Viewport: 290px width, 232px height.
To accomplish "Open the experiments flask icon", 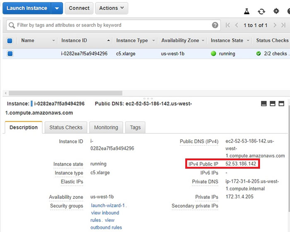I will (247, 12).
